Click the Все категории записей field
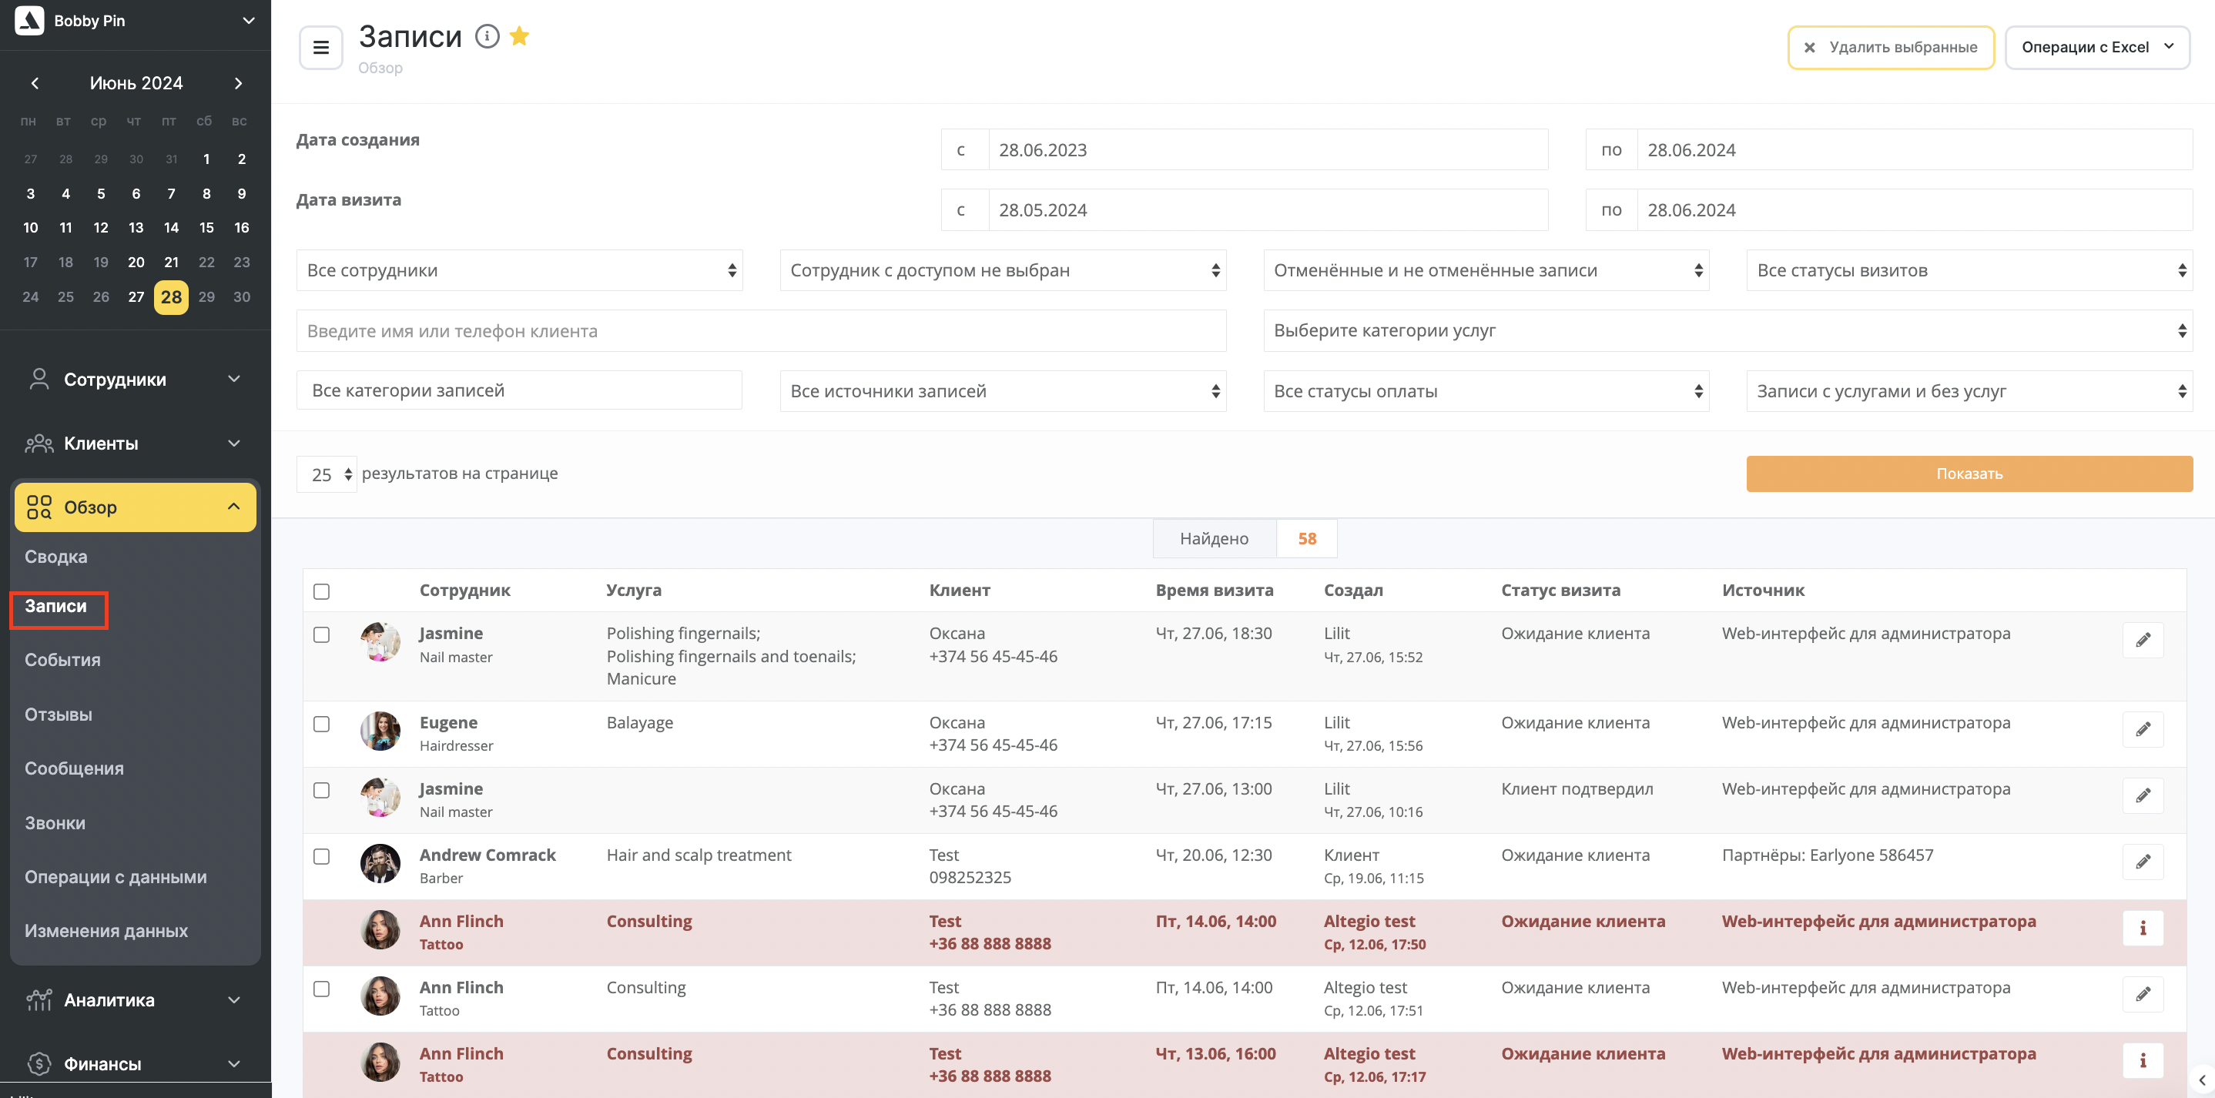The width and height of the screenshot is (2215, 1098). pyautogui.click(x=519, y=390)
